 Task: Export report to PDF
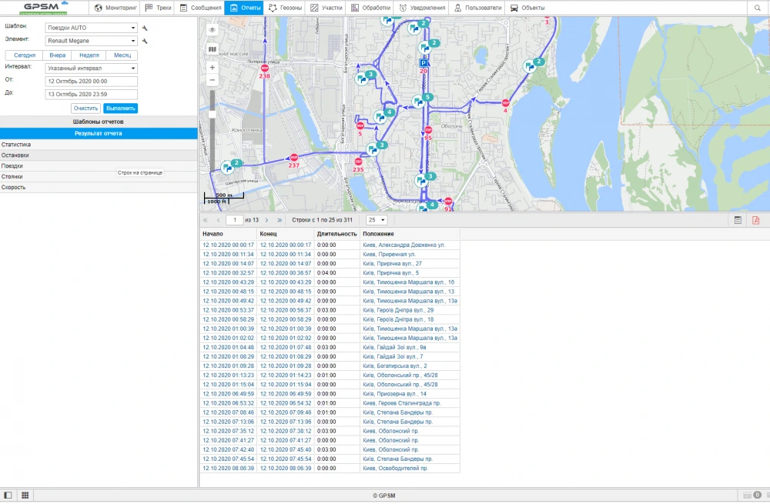point(756,220)
